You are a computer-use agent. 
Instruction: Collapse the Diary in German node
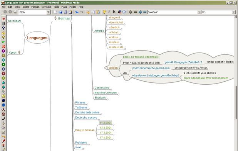click(85, 130)
